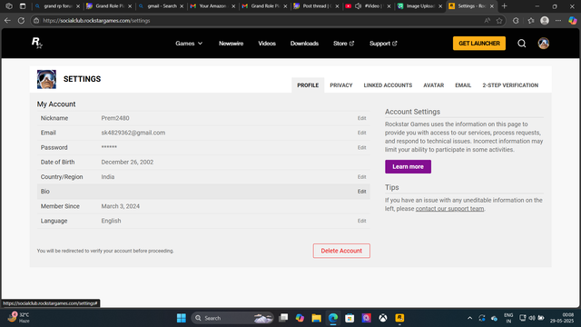This screenshot has height=327, width=581.
Task: Click the Windows taskbar Search box
Action: coord(232,318)
